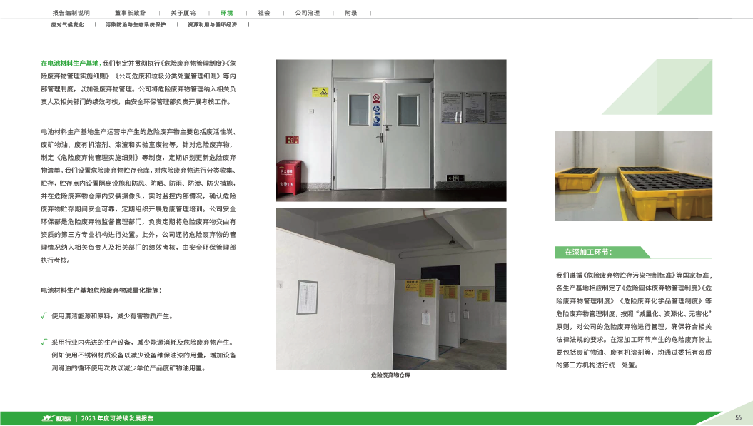Jump to the 附录 tab

pyautogui.click(x=351, y=13)
